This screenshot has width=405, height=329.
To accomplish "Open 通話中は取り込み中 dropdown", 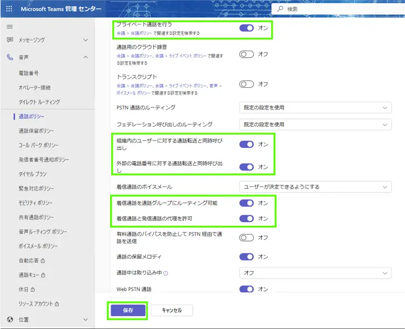I will point(316,273).
